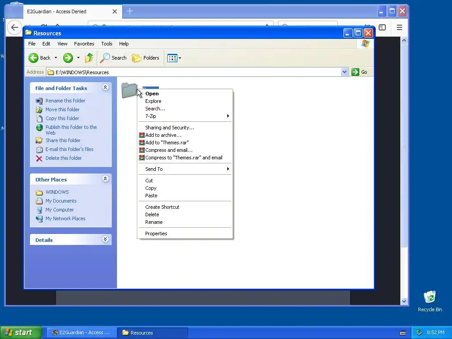The image size is (452, 339).
Task: Select Create Shortcut menu entry
Action: pos(185,207)
